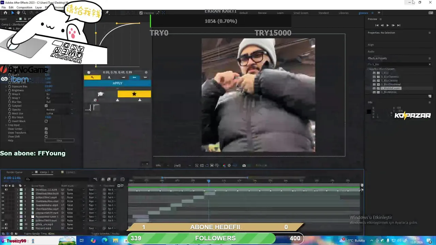The image size is (436, 245).
Task: Select the Hand tool
Action: coord(18,13)
